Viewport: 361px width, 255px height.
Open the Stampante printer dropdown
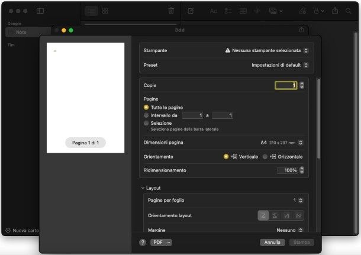[x=267, y=51]
